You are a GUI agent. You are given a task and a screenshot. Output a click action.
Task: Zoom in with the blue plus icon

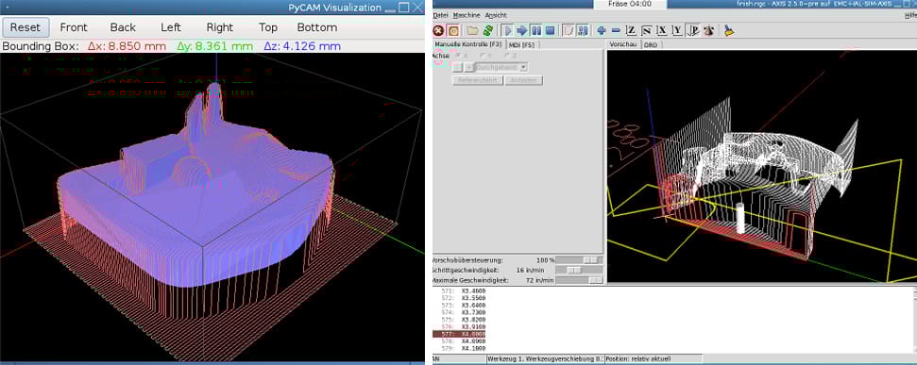coord(602,30)
